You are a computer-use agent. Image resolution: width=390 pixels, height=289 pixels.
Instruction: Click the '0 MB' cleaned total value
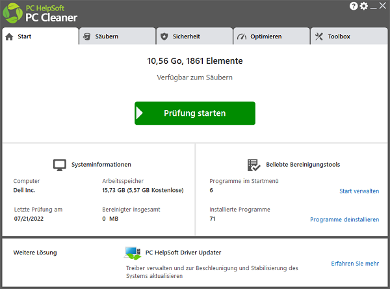(x=110, y=219)
